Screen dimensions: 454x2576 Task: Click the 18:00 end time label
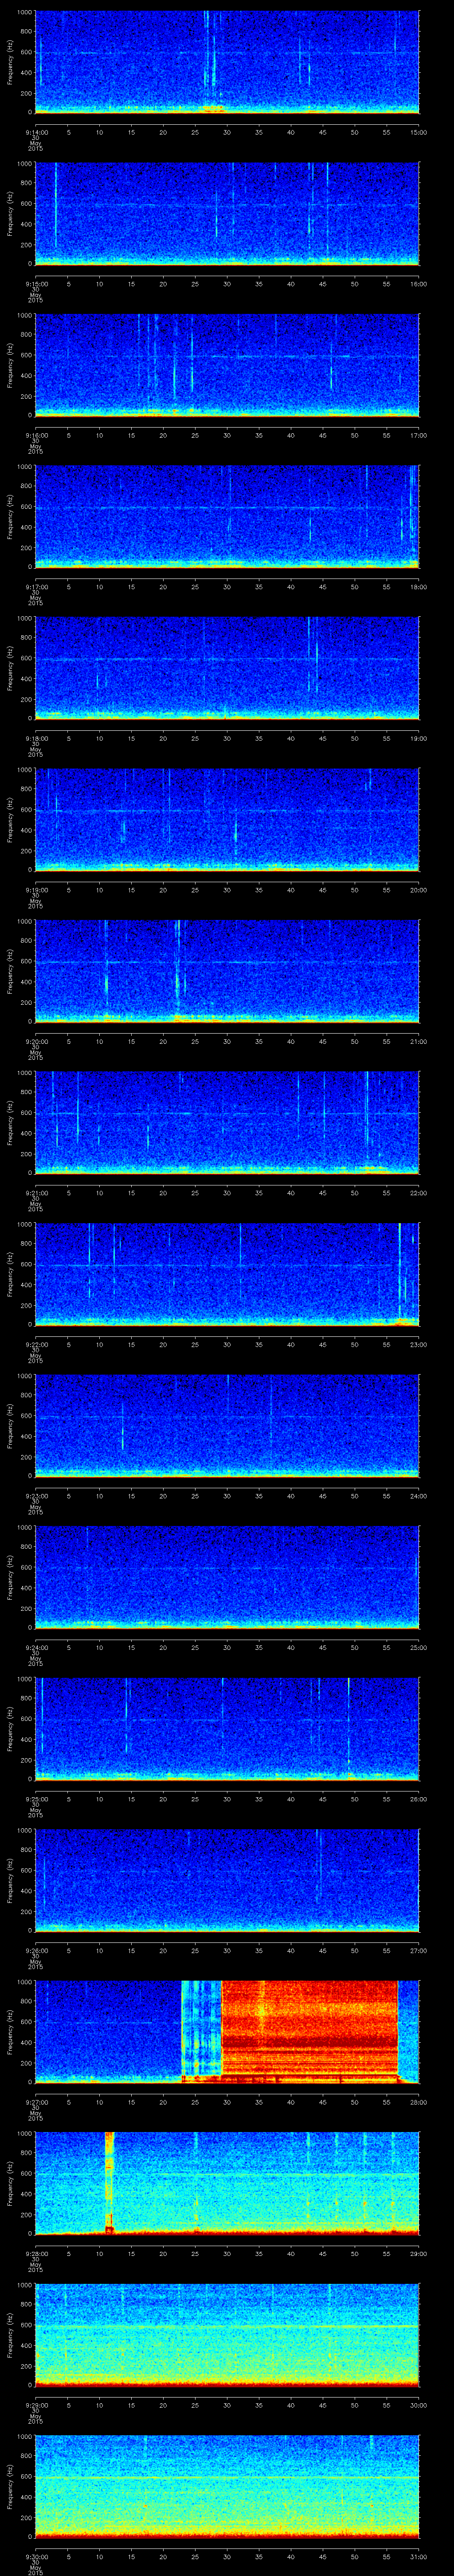point(419,586)
